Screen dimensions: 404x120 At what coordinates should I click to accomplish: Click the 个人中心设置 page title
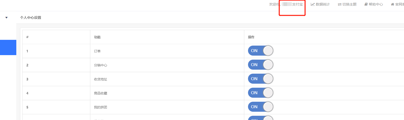(31, 18)
